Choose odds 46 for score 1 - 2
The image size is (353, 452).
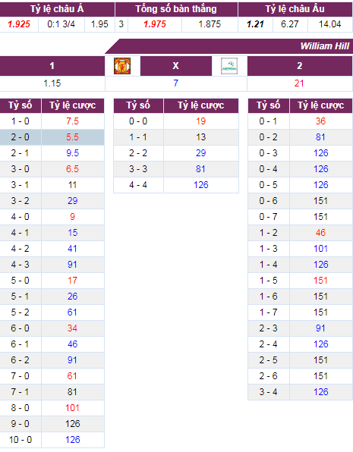320,233
